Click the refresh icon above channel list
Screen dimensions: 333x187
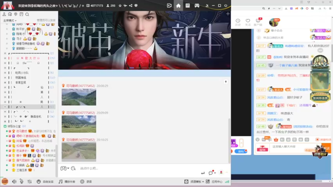10,14
